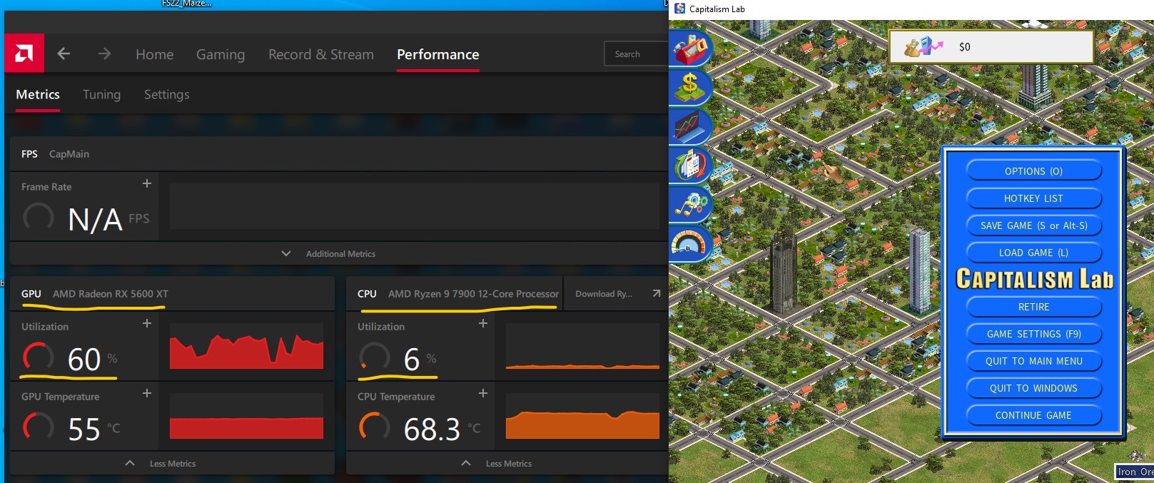Click LOAD GAME (L) button
This screenshot has width=1154, height=483.
coord(1033,253)
